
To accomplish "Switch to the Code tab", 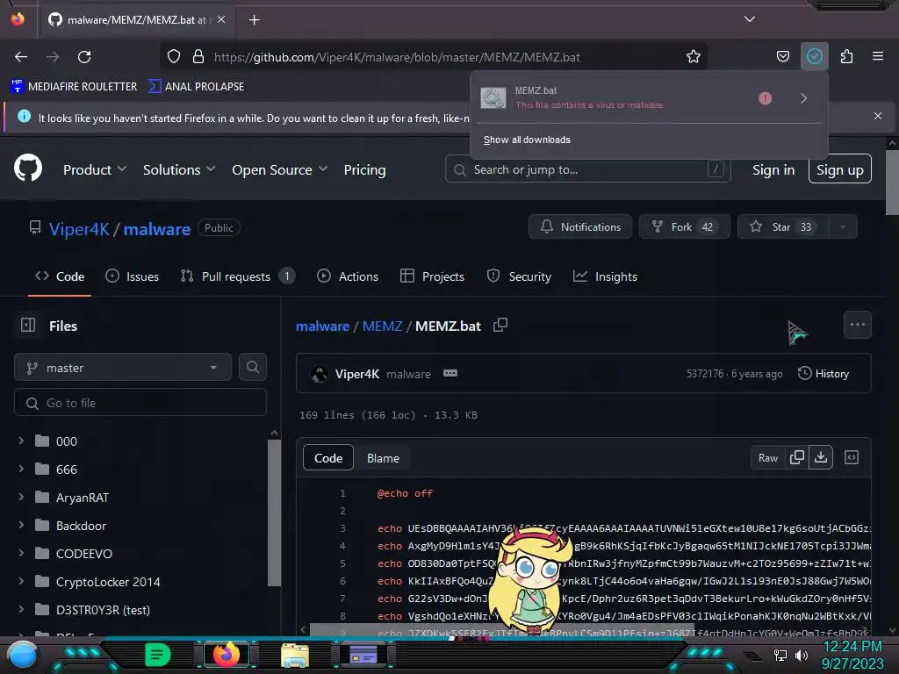I will coord(60,276).
